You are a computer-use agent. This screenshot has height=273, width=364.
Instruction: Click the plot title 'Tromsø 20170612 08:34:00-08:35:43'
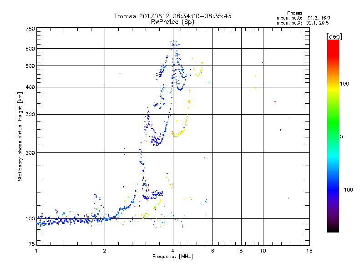[x=172, y=16]
